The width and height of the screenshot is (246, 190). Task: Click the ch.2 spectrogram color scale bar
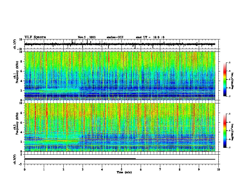[225, 131]
